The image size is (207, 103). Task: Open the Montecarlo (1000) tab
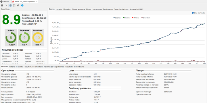(136, 9)
